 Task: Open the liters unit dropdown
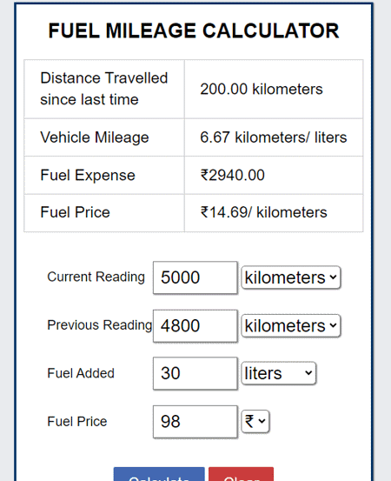click(279, 373)
